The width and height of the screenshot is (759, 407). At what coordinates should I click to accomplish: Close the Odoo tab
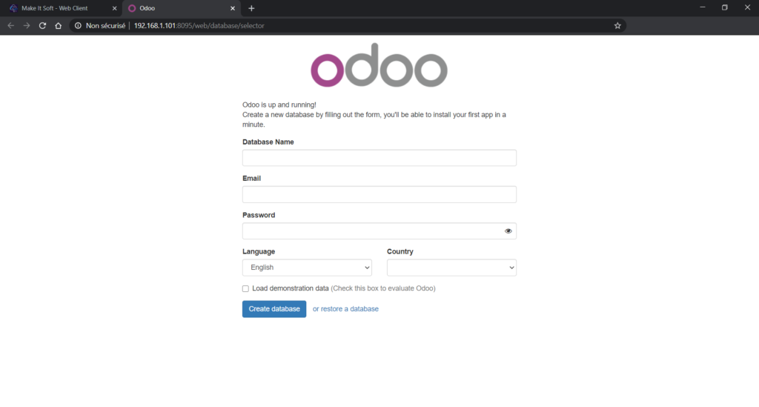tap(232, 8)
